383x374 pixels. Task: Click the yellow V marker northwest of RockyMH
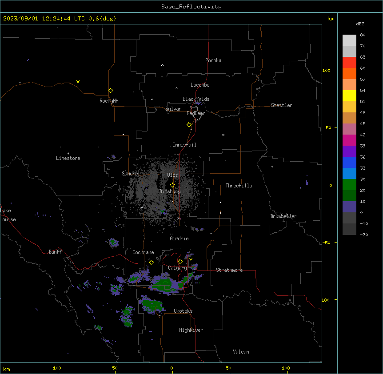pos(78,82)
